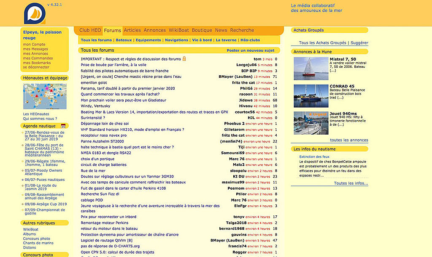Open the NMEA 0183 et dongle RS422 topic
This screenshot has height=257, width=432.
click(106, 153)
